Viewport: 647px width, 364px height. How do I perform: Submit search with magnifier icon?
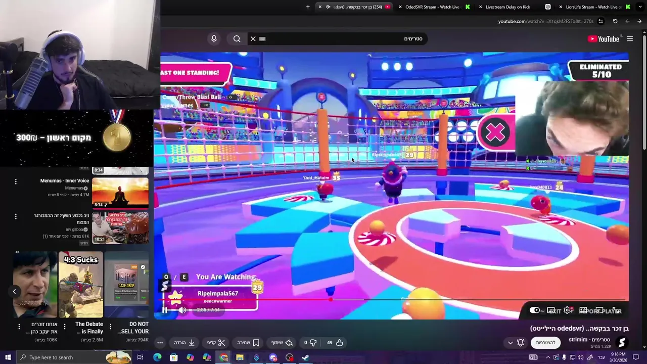237,39
